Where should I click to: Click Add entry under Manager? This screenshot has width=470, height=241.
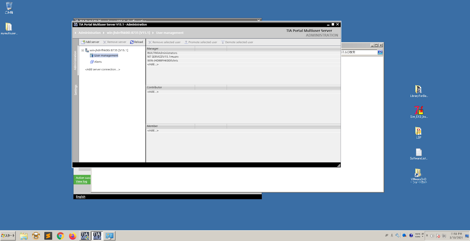click(153, 64)
